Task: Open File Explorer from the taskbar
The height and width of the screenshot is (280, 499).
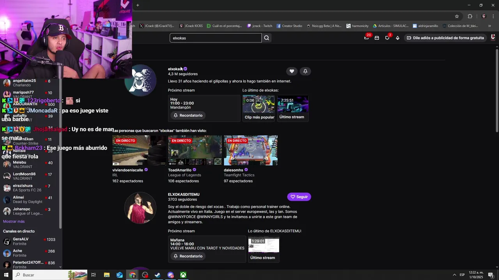Action: [x=107, y=275]
